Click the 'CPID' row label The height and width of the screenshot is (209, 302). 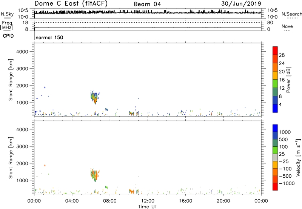tap(8, 36)
